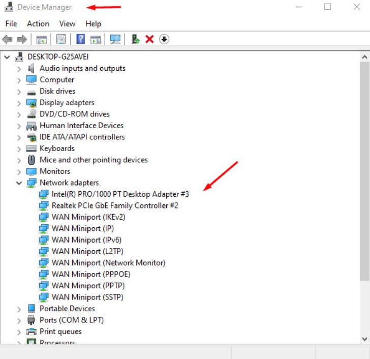Select the Print queues printer icon
This screenshot has height=359, width=370.
click(x=32, y=332)
